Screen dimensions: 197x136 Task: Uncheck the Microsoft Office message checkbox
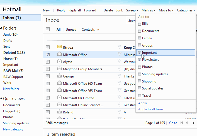pyautogui.click(x=48, y=54)
